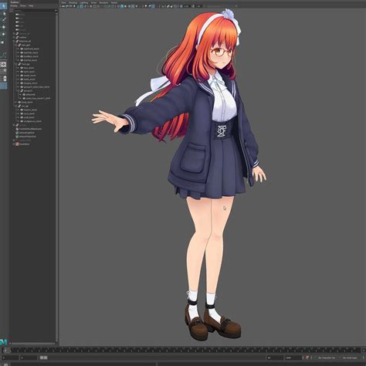Collapse the Face_grp group in Outliner
This screenshot has width=366, height=366.
click(16, 64)
